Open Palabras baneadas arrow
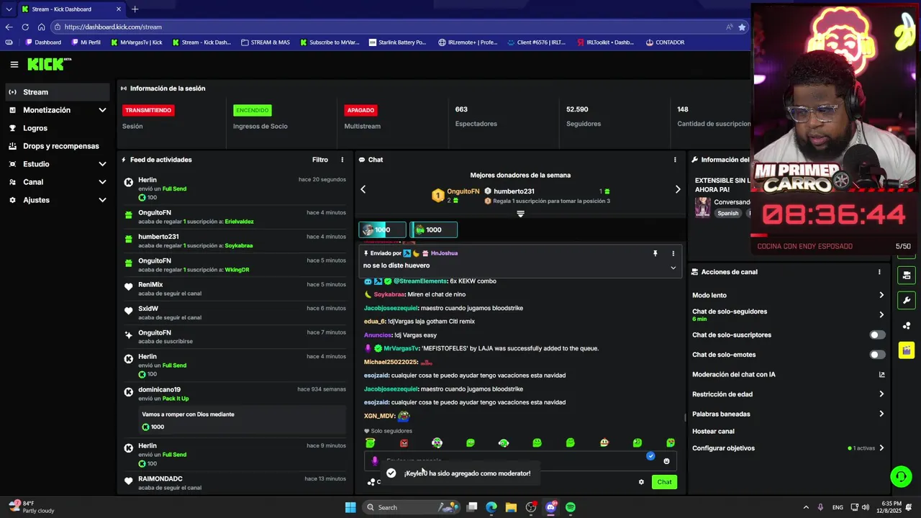 881,414
